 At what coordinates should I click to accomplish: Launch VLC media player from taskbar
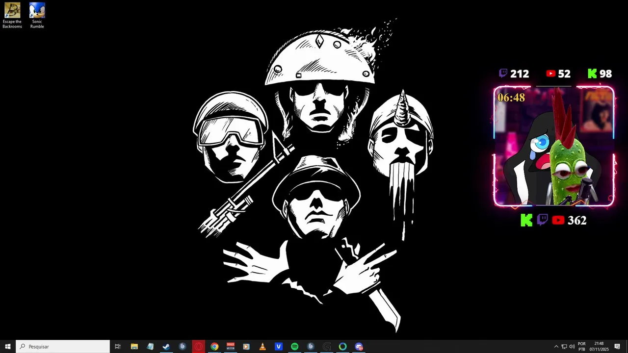262,347
